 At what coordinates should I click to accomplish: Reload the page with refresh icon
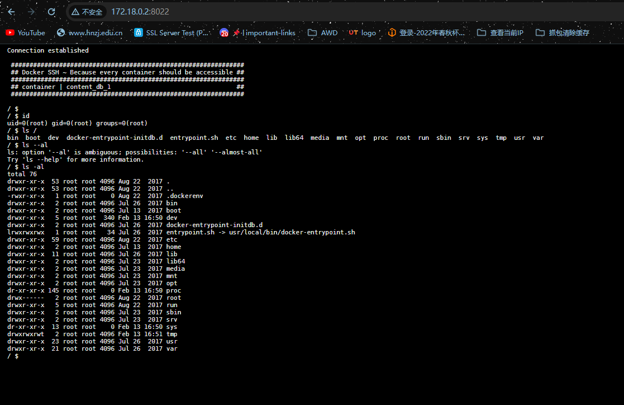[51, 12]
